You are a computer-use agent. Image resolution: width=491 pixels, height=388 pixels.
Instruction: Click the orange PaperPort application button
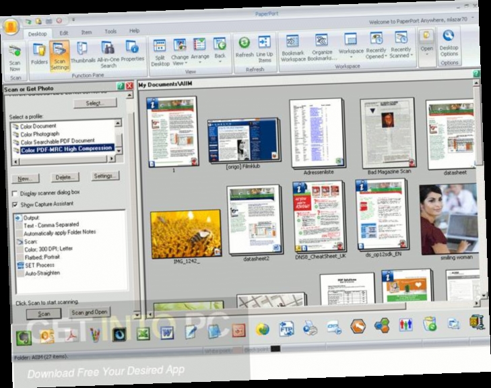point(11,27)
